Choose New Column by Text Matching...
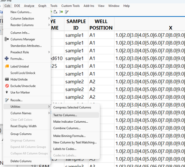 pyautogui.click(x=75, y=142)
